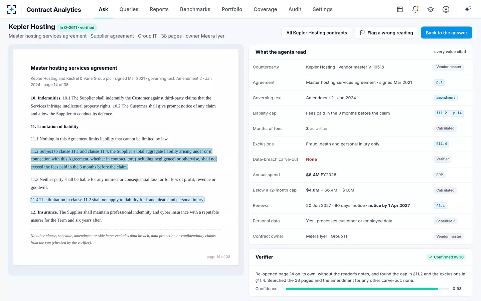The image size is (481, 301).
Task: Click the 'Master hosting services agreement' document heading
Action: click(x=74, y=68)
